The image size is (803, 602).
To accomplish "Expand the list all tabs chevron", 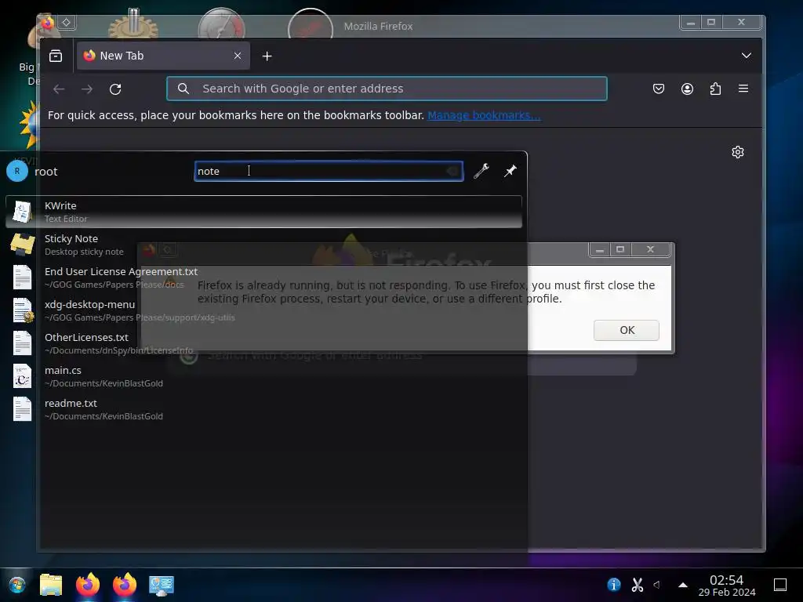I will pyautogui.click(x=747, y=56).
